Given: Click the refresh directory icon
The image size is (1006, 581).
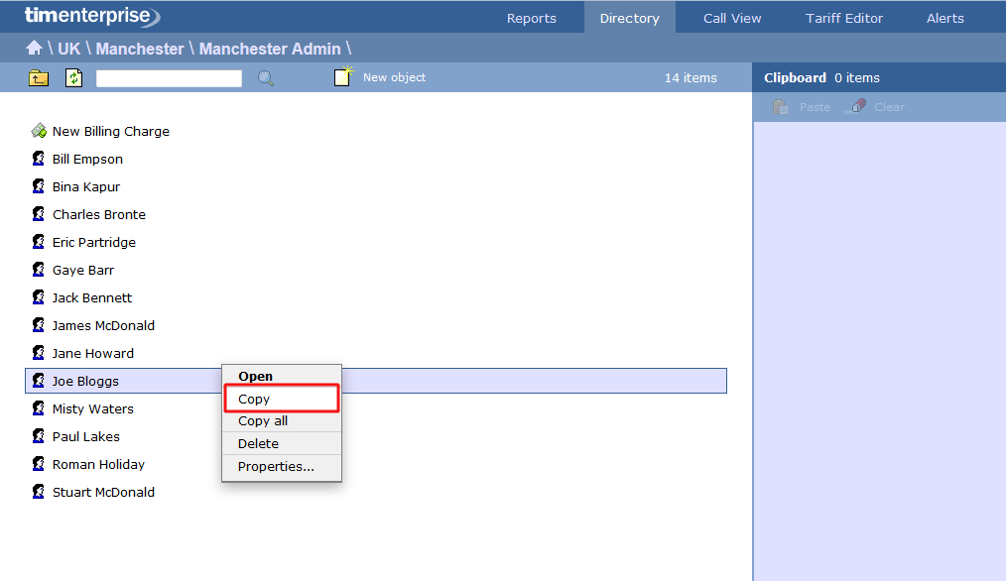Looking at the screenshot, I should (x=74, y=78).
